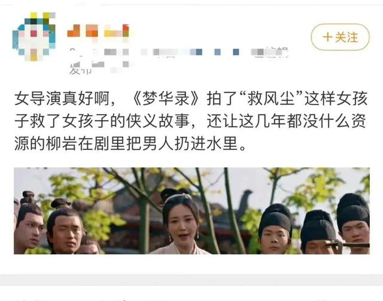
Task: Tap the second man from left in the image
Action: 65,227
